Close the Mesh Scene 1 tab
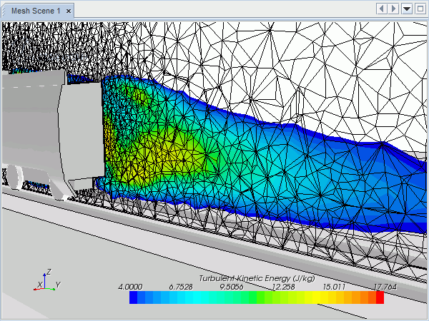 point(69,11)
